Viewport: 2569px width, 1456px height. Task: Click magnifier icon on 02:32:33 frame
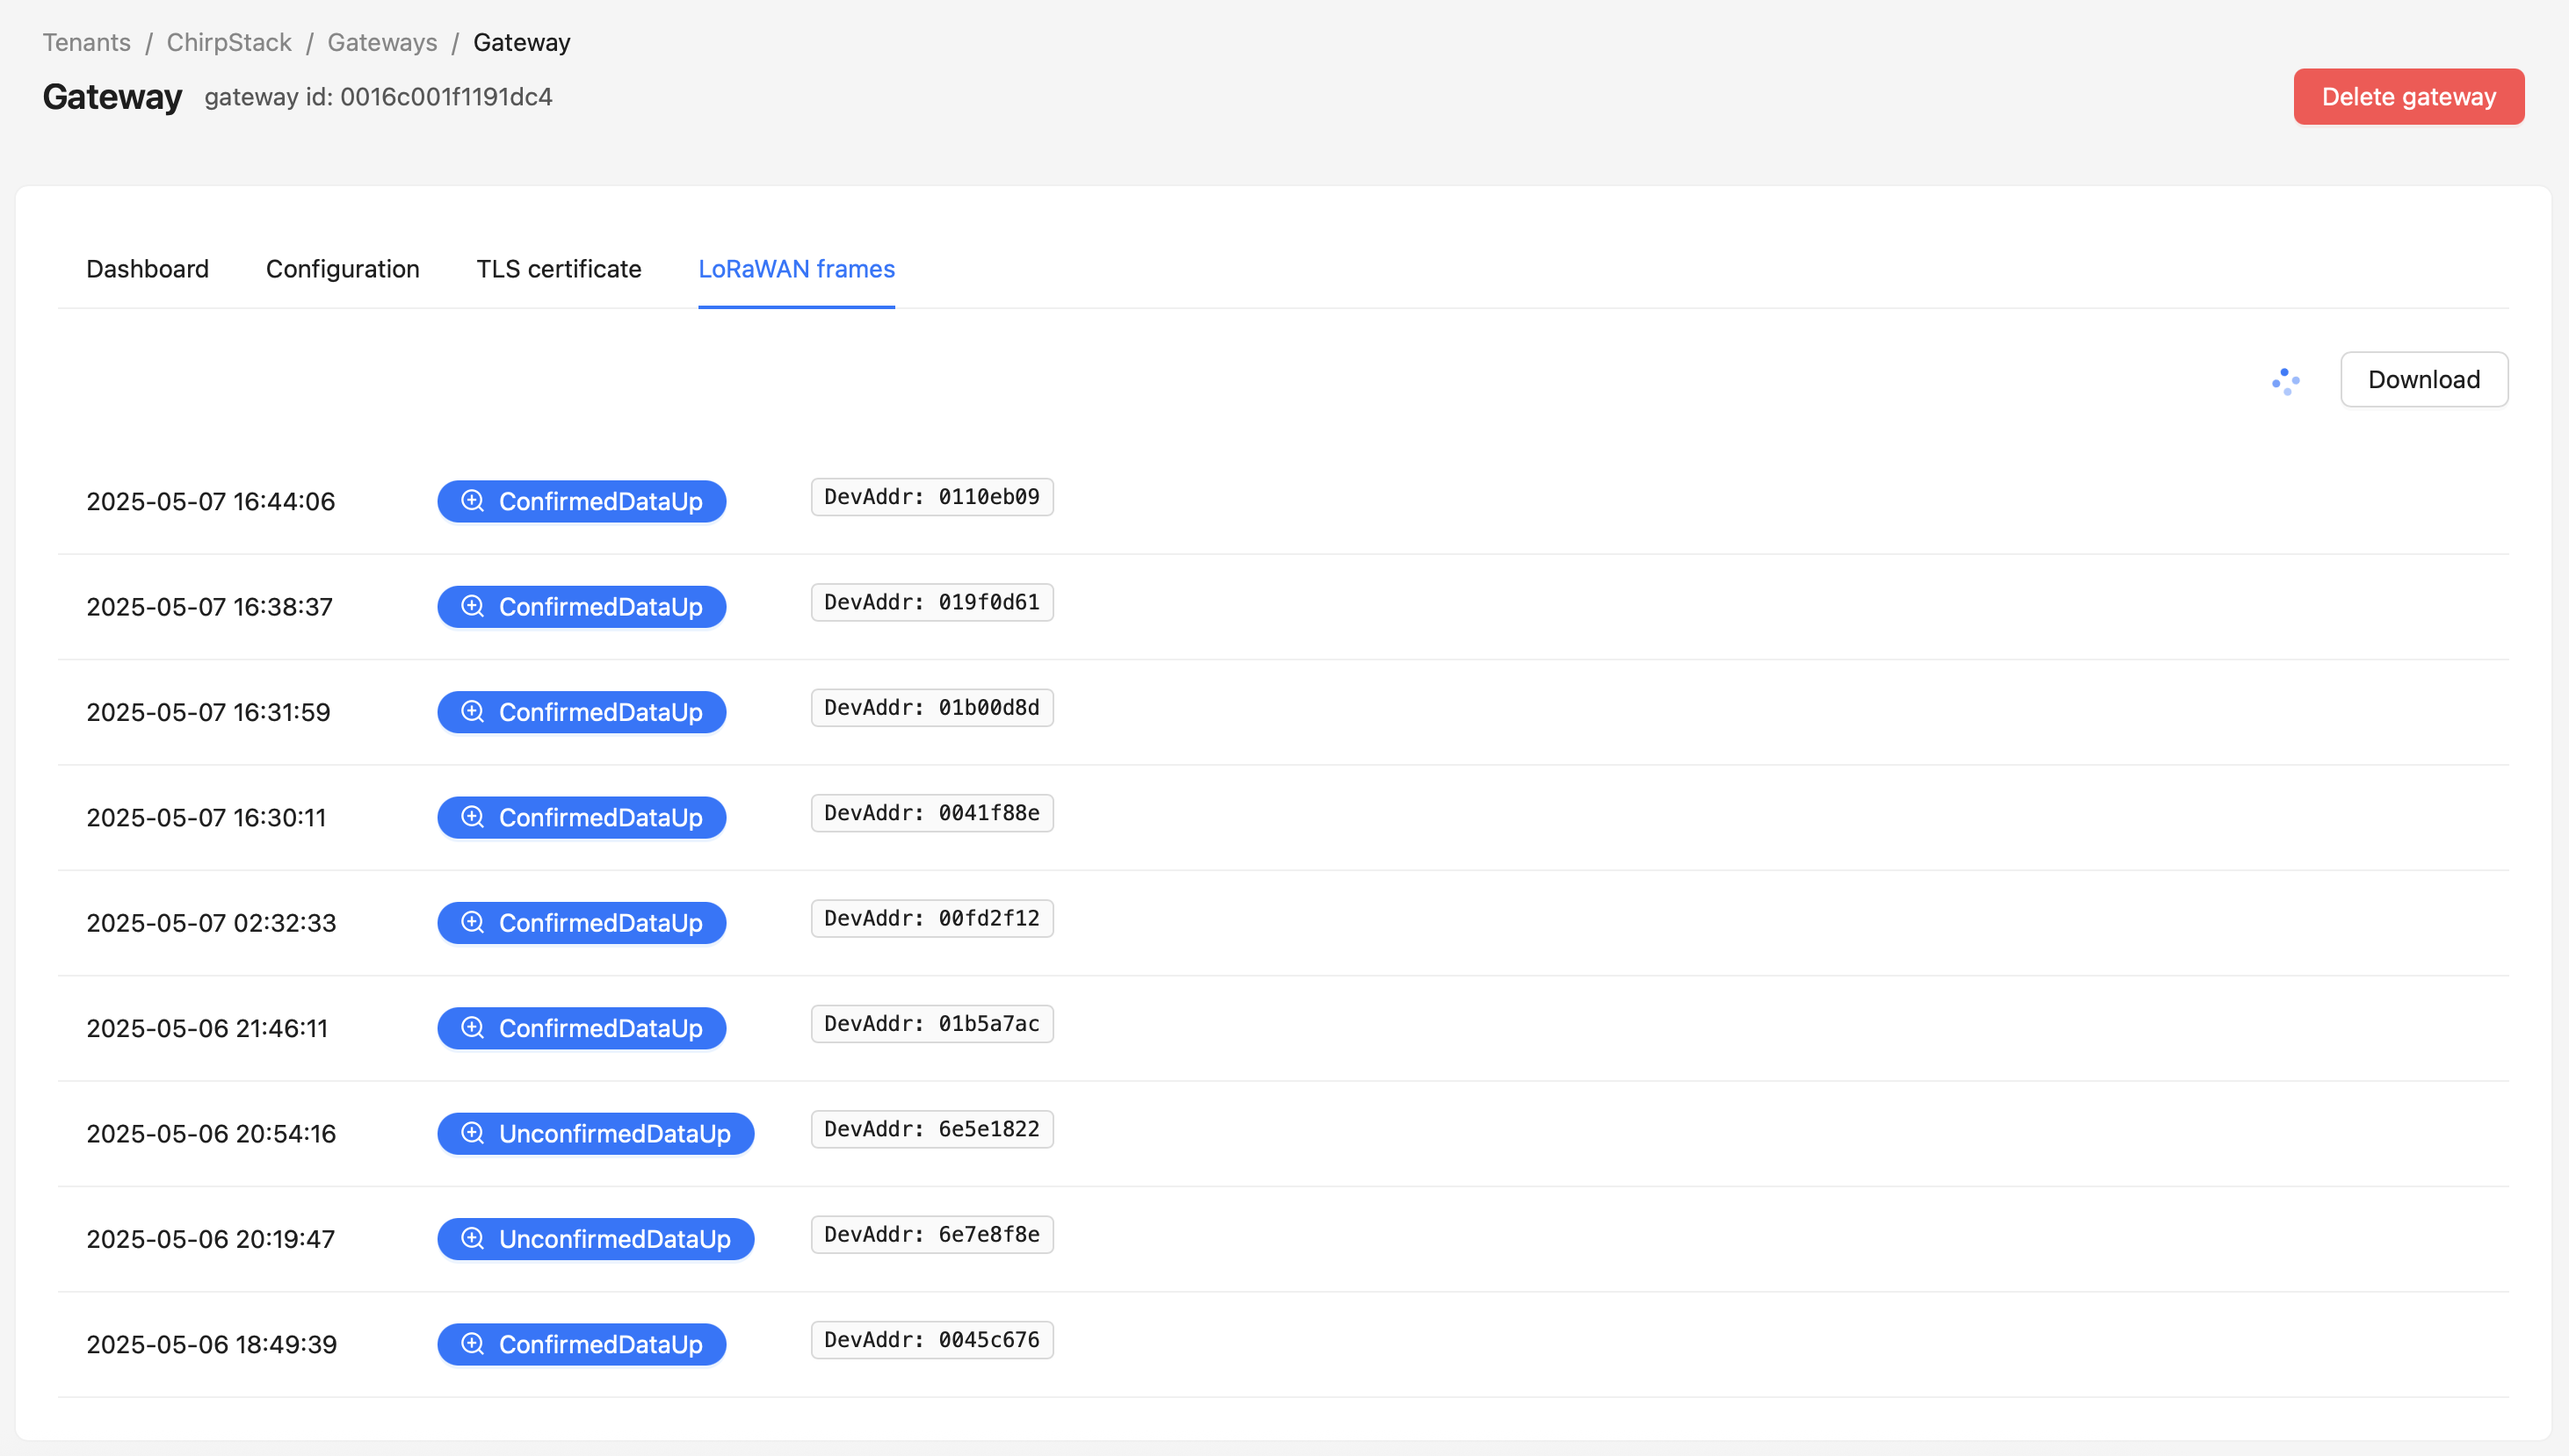pyautogui.click(x=472, y=923)
